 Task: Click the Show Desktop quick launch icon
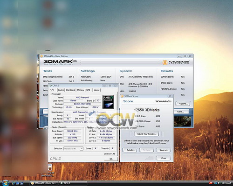(17, 183)
